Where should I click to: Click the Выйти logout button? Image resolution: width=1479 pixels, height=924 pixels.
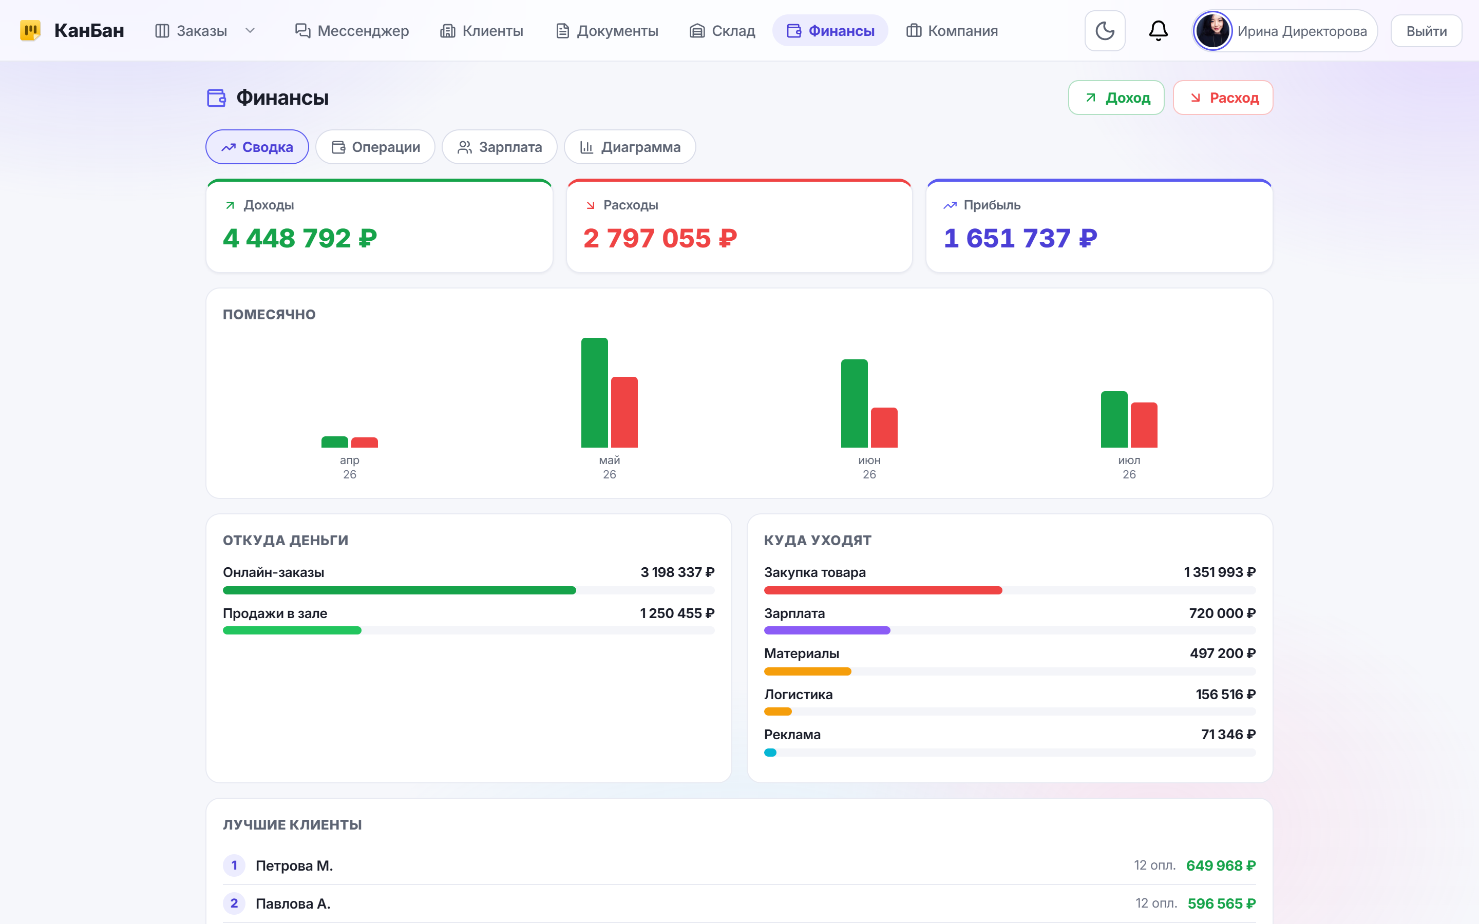[1426, 31]
